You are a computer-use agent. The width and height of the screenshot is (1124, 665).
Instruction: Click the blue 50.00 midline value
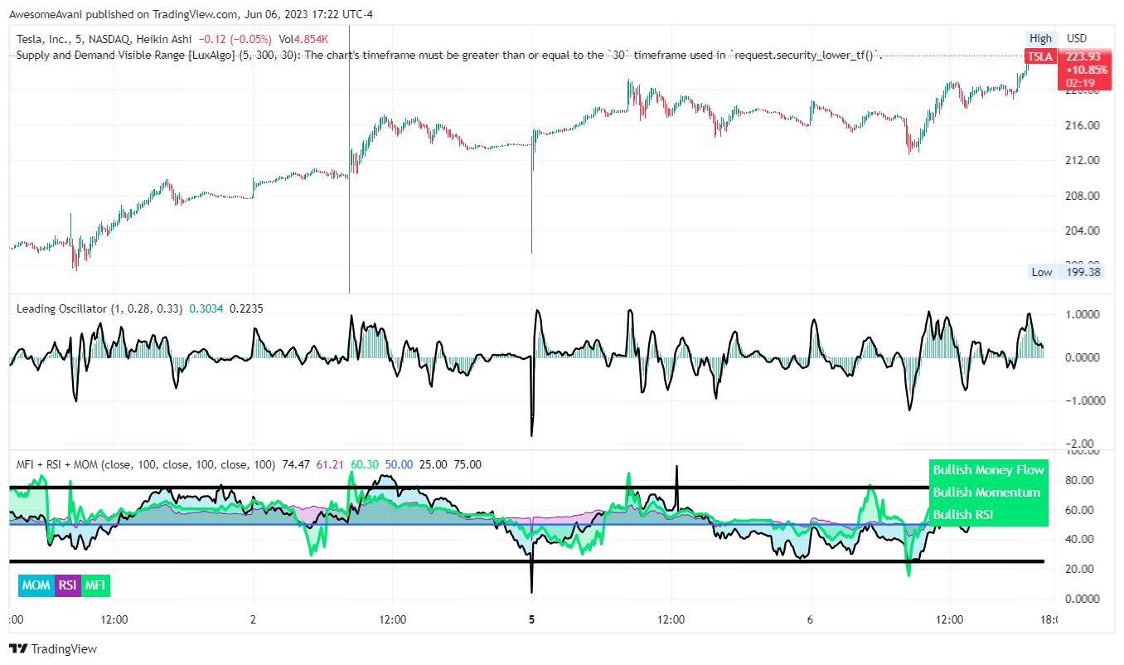pyautogui.click(x=399, y=465)
